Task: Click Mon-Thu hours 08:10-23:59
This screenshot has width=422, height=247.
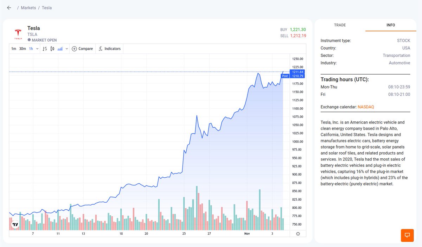Action: [x=399, y=87]
